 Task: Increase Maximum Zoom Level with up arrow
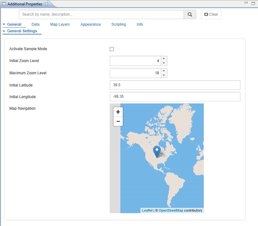164,71
